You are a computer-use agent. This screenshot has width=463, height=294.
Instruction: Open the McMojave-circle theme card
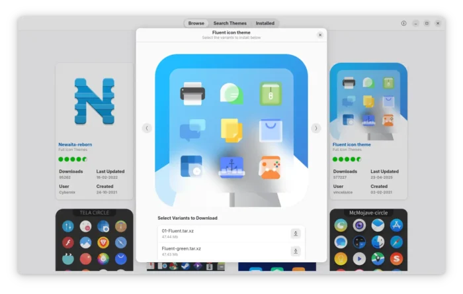coord(368,240)
